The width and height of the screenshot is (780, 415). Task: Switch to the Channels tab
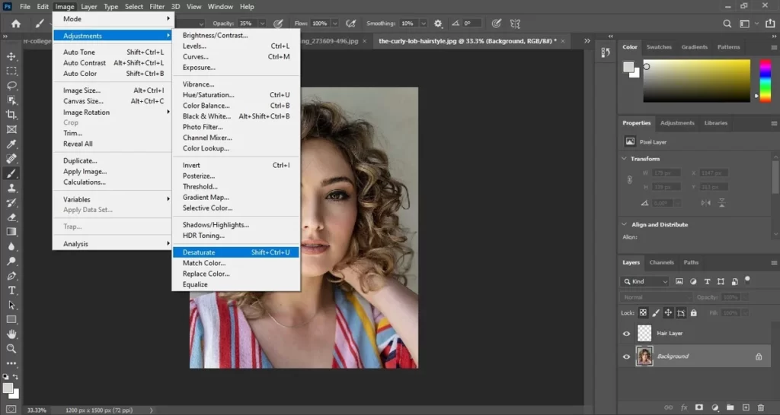(662, 262)
